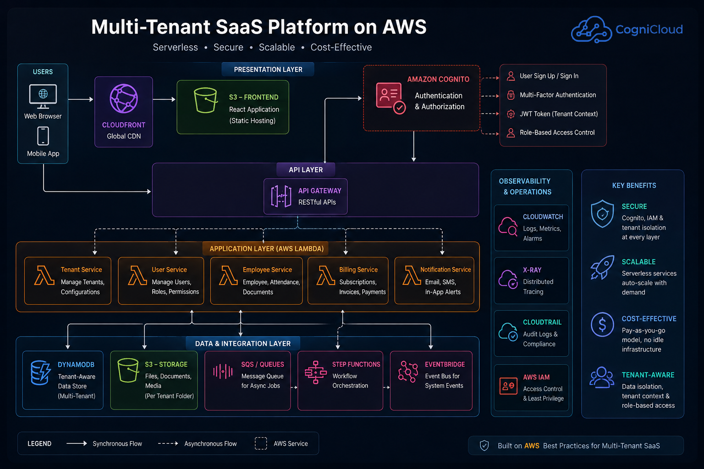Click the 'Multi-Tenant SaaS Platform on AWS' title

[259, 27]
